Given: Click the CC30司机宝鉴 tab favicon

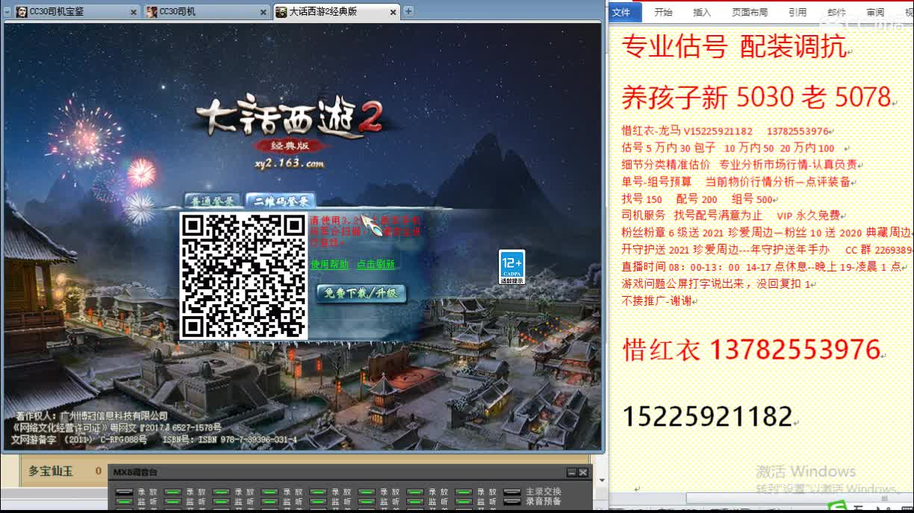Looking at the screenshot, I should coord(22,12).
